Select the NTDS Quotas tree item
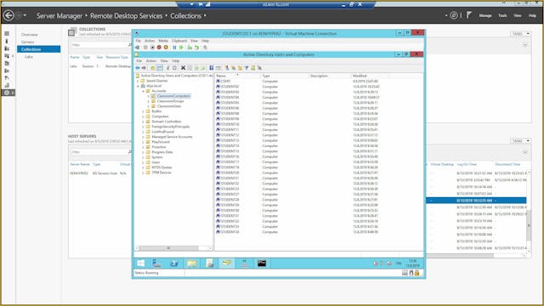This screenshot has width=544, height=306. [161, 167]
